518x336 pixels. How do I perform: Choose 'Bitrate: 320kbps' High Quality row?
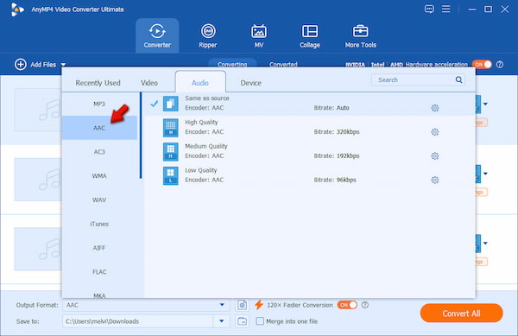pos(310,128)
